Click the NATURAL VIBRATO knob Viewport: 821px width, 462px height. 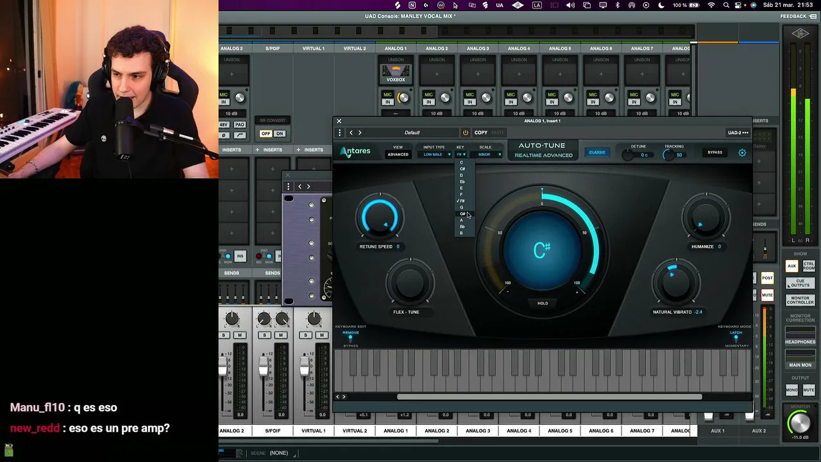pos(675,283)
